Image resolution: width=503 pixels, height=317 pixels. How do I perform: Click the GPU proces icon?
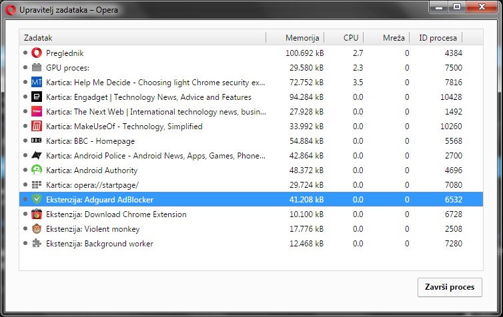[x=37, y=67]
